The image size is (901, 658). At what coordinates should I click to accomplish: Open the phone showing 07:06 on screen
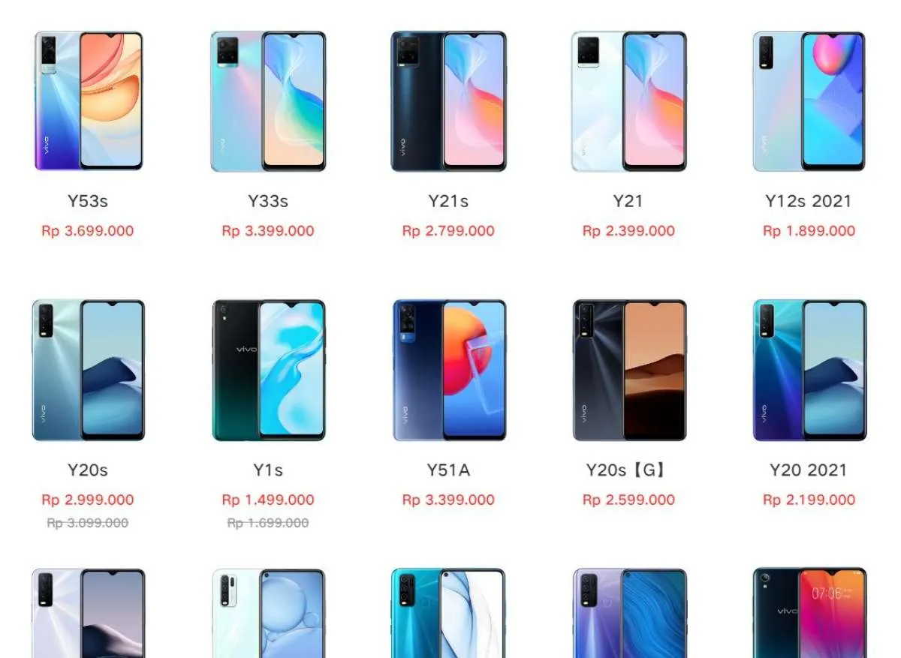coord(809,613)
